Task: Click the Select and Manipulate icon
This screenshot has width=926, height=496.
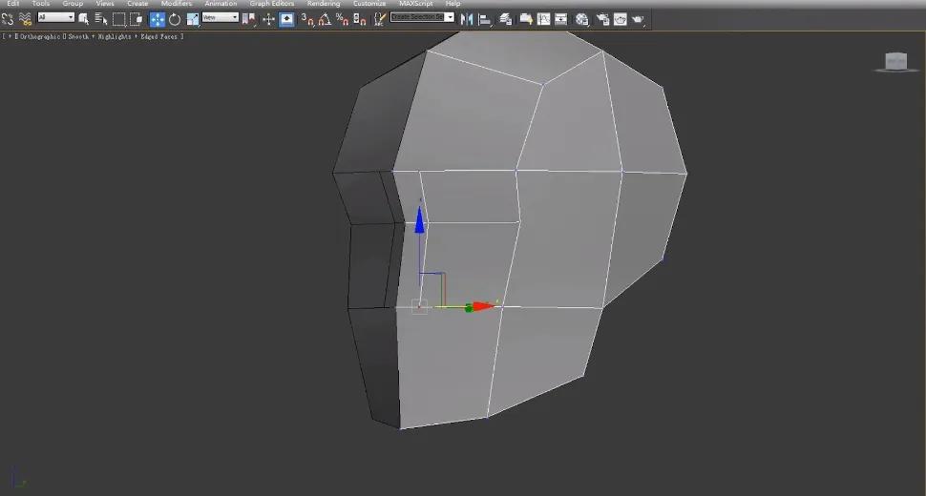Action: 268,19
